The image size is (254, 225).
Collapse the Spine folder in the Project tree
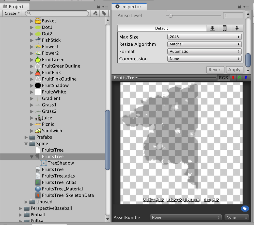pyautogui.click(x=26, y=144)
